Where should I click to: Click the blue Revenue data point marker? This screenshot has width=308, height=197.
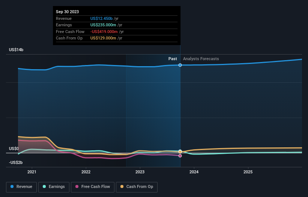(x=180, y=65)
